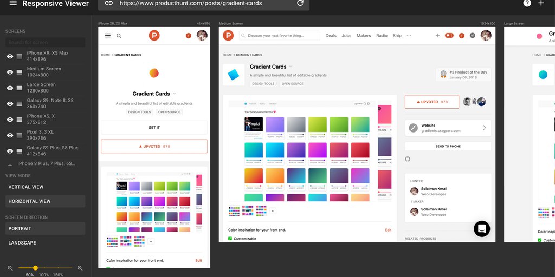This screenshot has height=277, width=555.
Task: Reload the page via the refresh icon
Action: [300, 3]
